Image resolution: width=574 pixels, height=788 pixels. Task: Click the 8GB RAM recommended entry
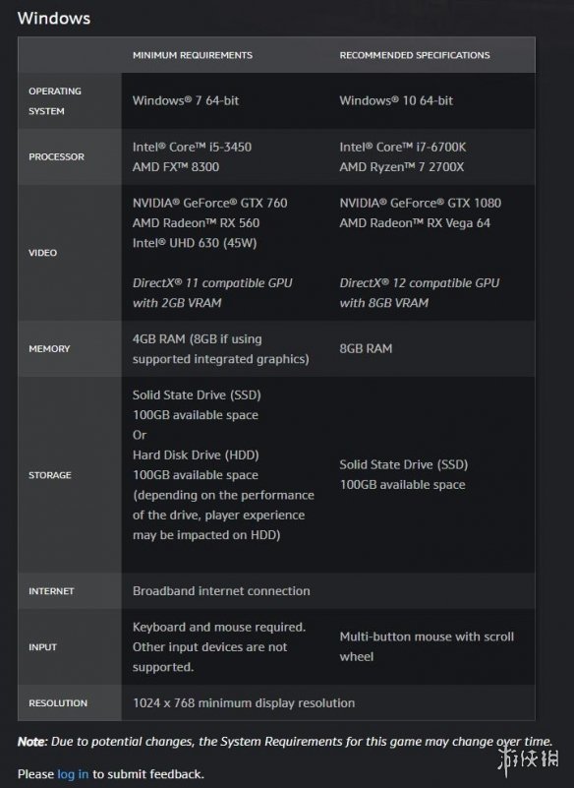point(366,349)
